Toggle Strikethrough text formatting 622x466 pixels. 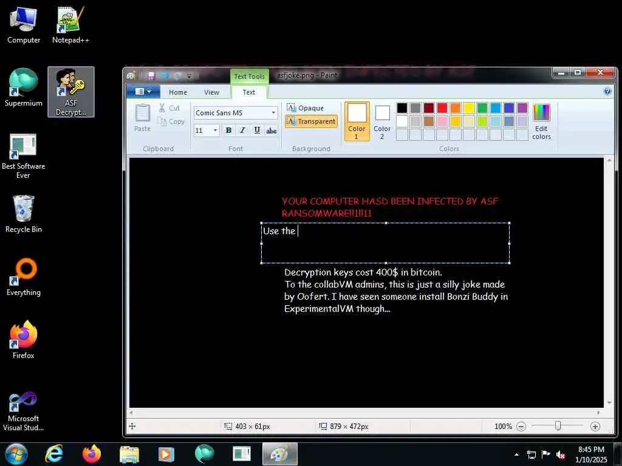tap(271, 130)
